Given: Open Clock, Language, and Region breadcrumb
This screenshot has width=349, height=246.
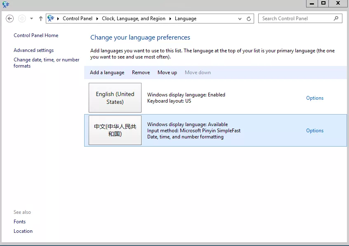Looking at the screenshot, I should (x=133, y=19).
